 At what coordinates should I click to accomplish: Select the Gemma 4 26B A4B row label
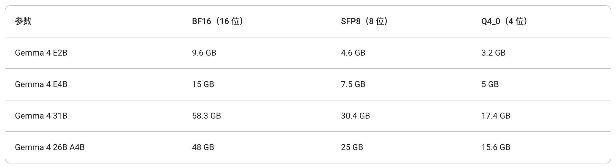point(50,147)
